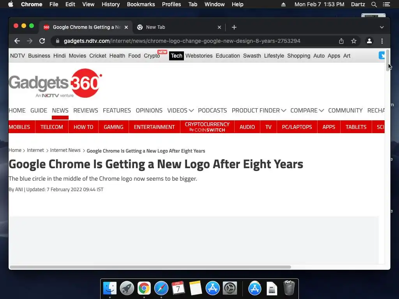Open Notification Center list icon

click(386, 4)
